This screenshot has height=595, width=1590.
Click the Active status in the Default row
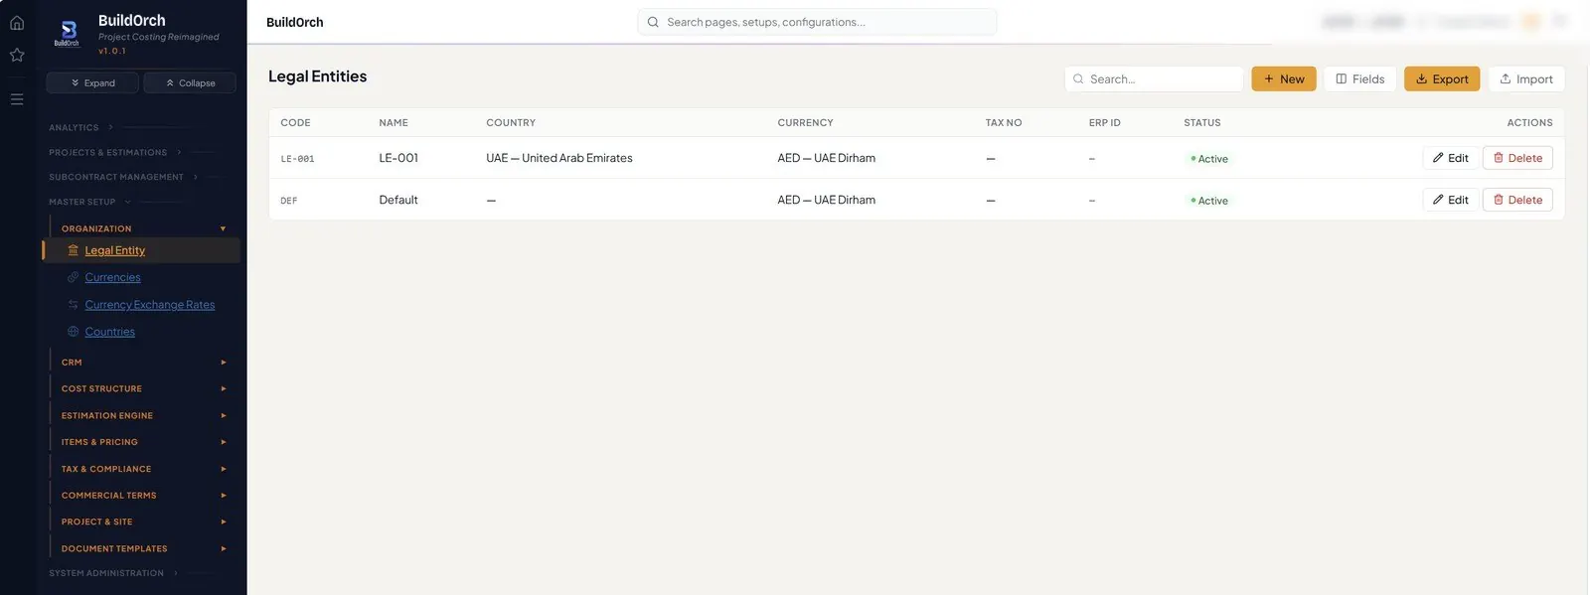(1209, 201)
